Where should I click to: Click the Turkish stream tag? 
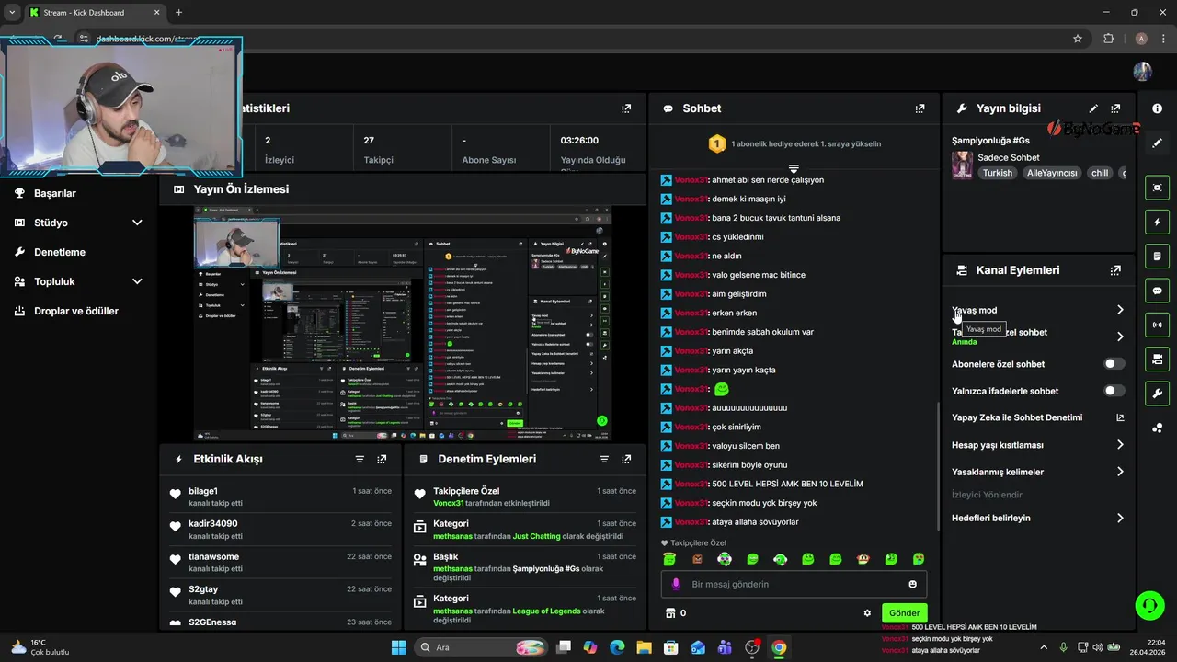click(997, 173)
